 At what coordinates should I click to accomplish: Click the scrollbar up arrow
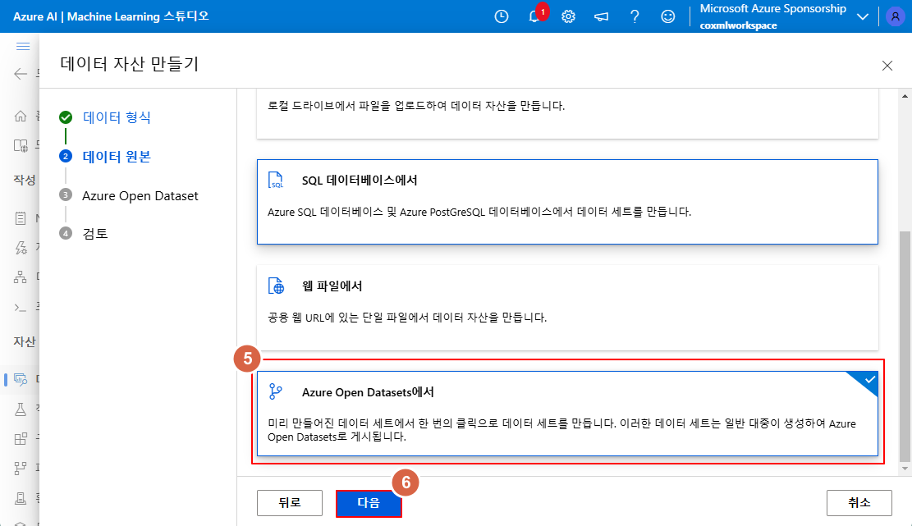pyautogui.click(x=905, y=96)
